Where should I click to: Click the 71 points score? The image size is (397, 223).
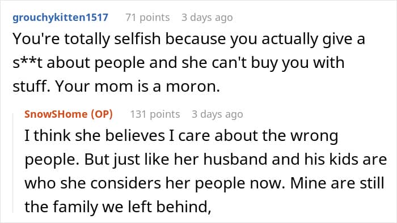147,18
